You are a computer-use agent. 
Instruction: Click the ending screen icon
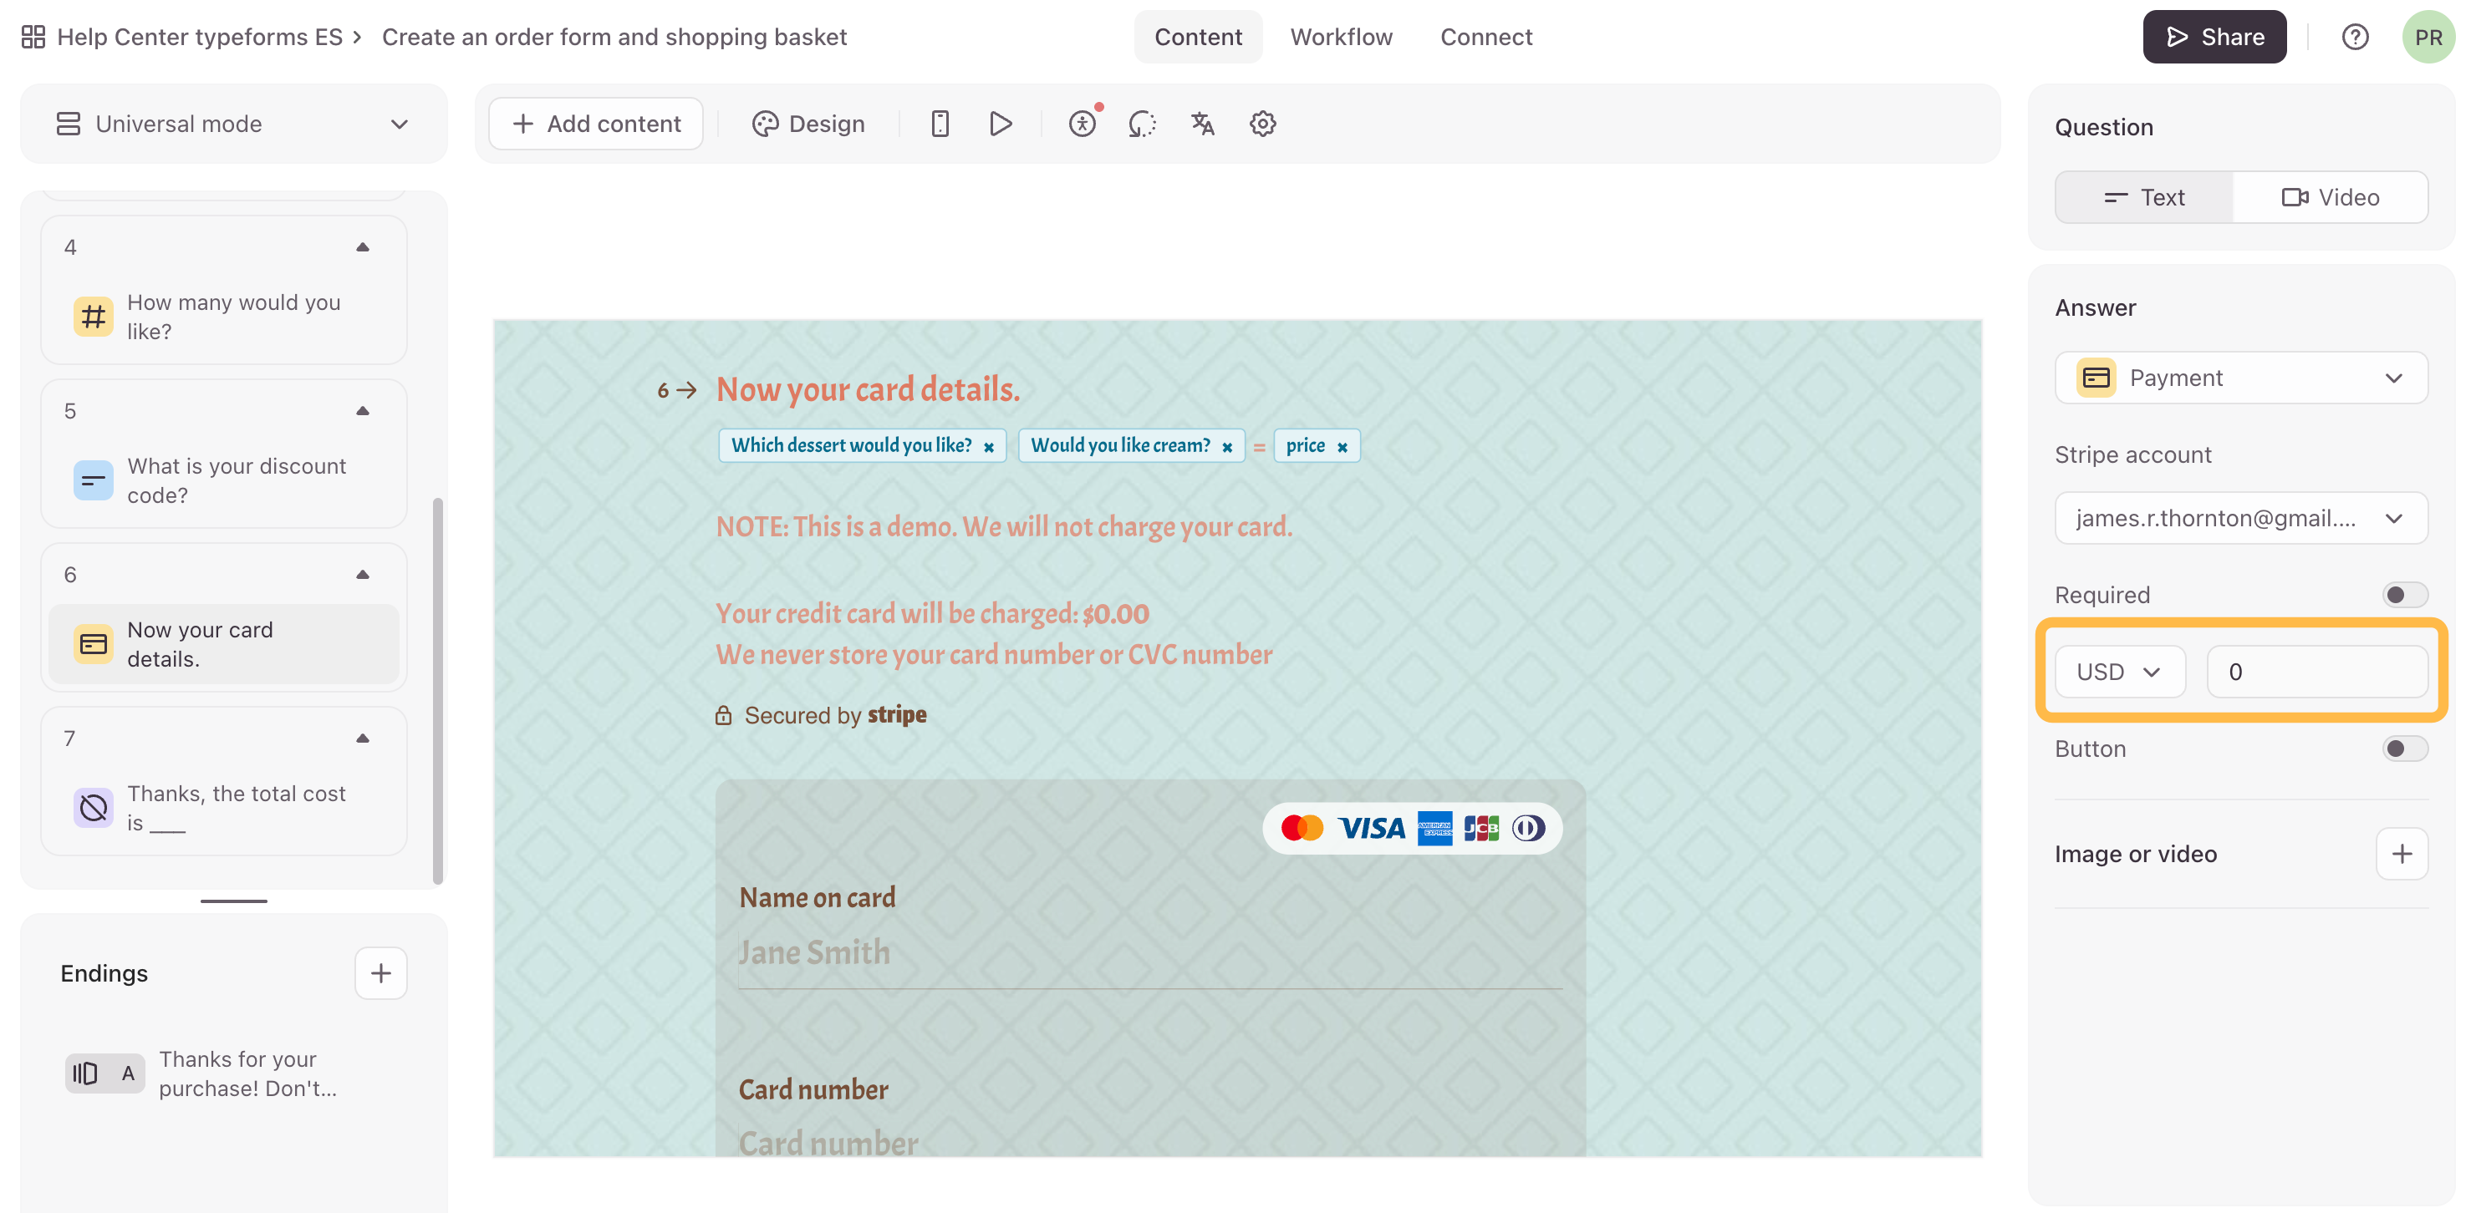[x=104, y=1073]
